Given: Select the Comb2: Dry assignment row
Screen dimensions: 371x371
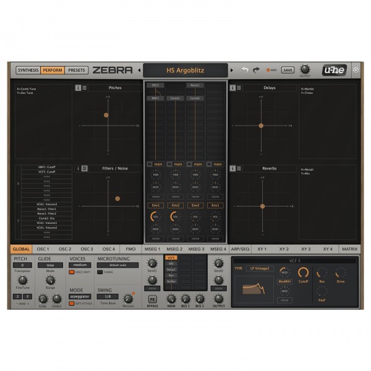Looking at the screenshot, I should pyautogui.click(x=46, y=218).
